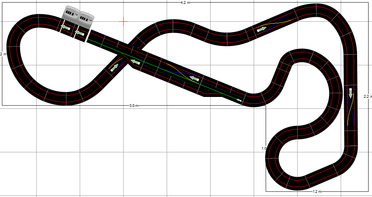This screenshot has height=197, width=372.
Task: Click the tiny arrow at the green line's end
Action: tap(239, 100)
